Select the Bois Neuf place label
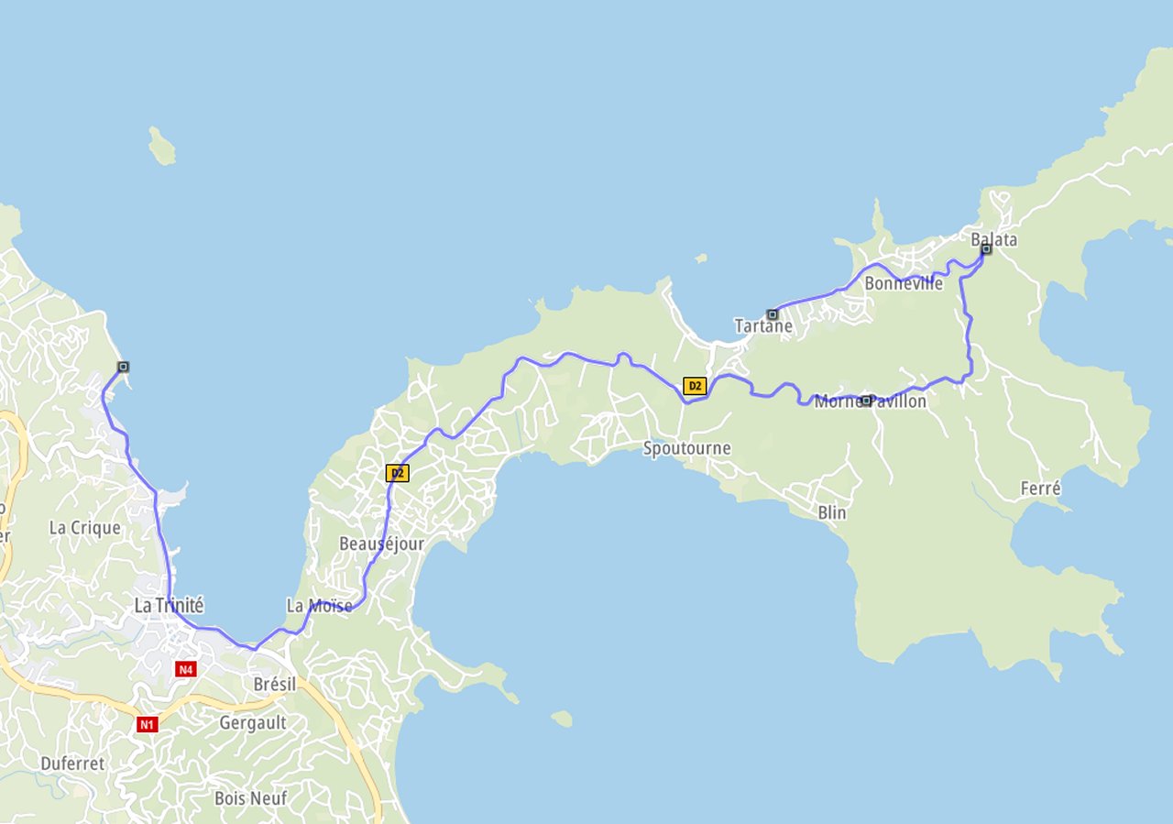This screenshot has width=1173, height=824. coord(250,798)
